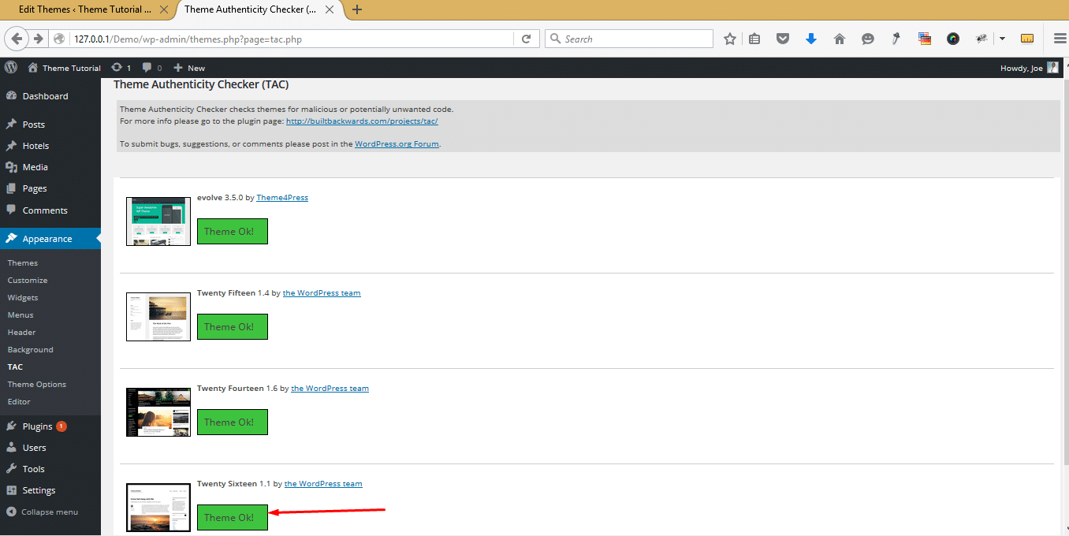This screenshot has height=536, width=1069.
Task: Collapse the admin sidebar menu
Action: pos(43,512)
